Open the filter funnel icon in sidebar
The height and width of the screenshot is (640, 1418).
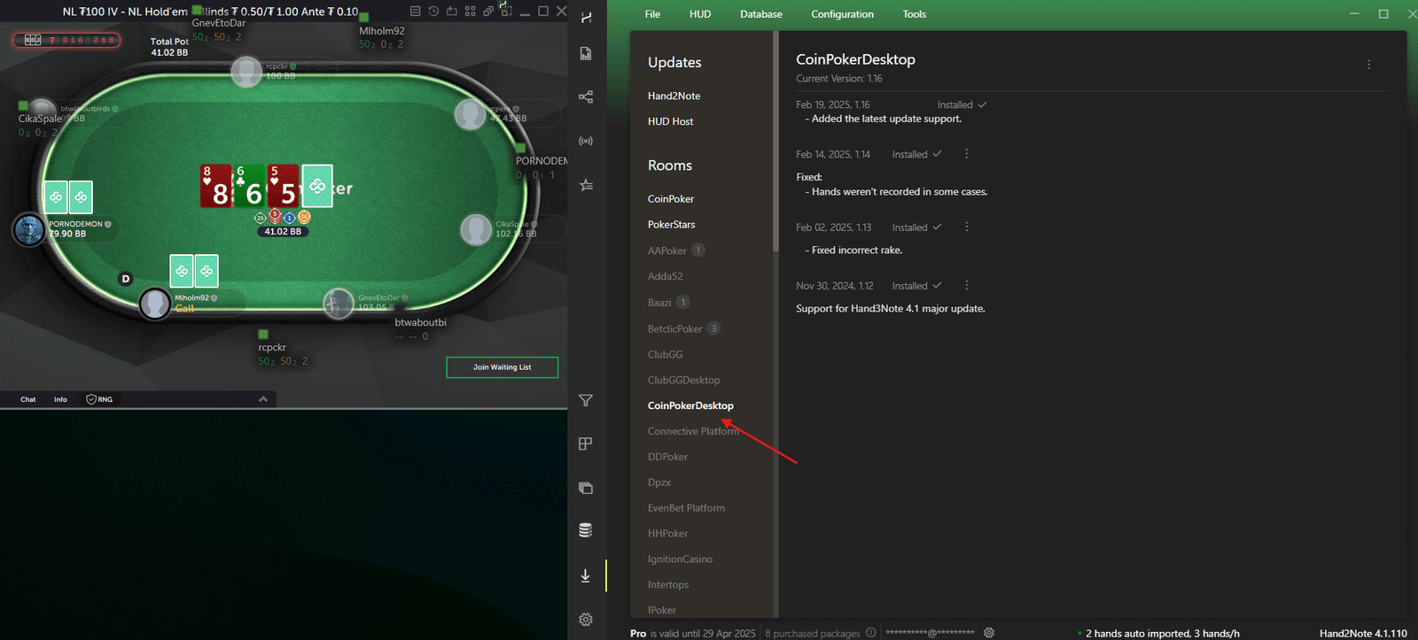coord(586,400)
